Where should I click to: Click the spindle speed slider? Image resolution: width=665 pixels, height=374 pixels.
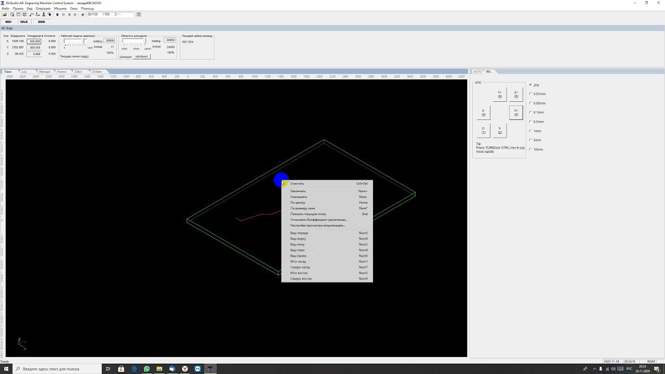pyautogui.click(x=135, y=42)
